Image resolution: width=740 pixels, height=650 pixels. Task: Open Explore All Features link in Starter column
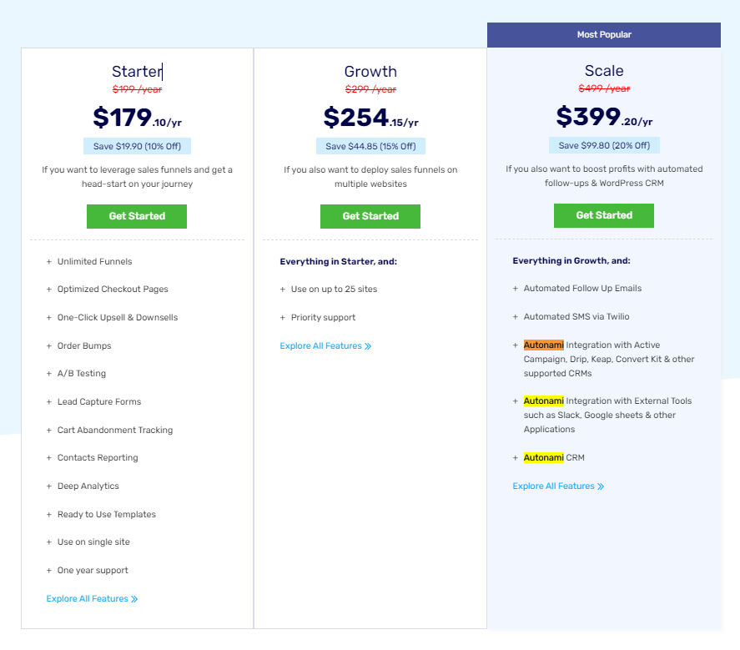point(88,598)
